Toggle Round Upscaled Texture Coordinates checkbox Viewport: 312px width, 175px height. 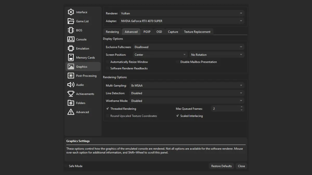click(x=108, y=116)
